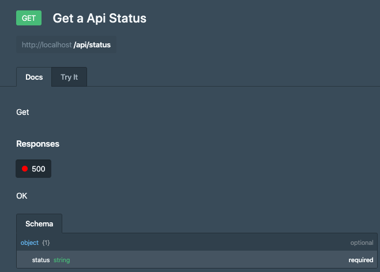The height and width of the screenshot is (272, 380).
Task: Click the OK response description text
Action: click(x=22, y=196)
